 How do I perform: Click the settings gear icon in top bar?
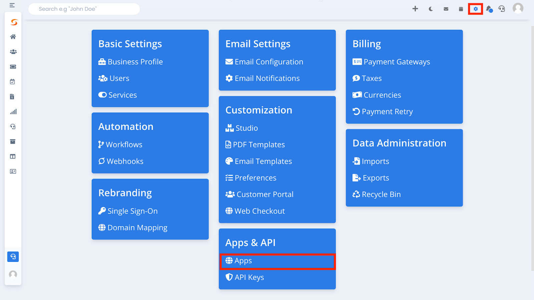[x=476, y=9]
